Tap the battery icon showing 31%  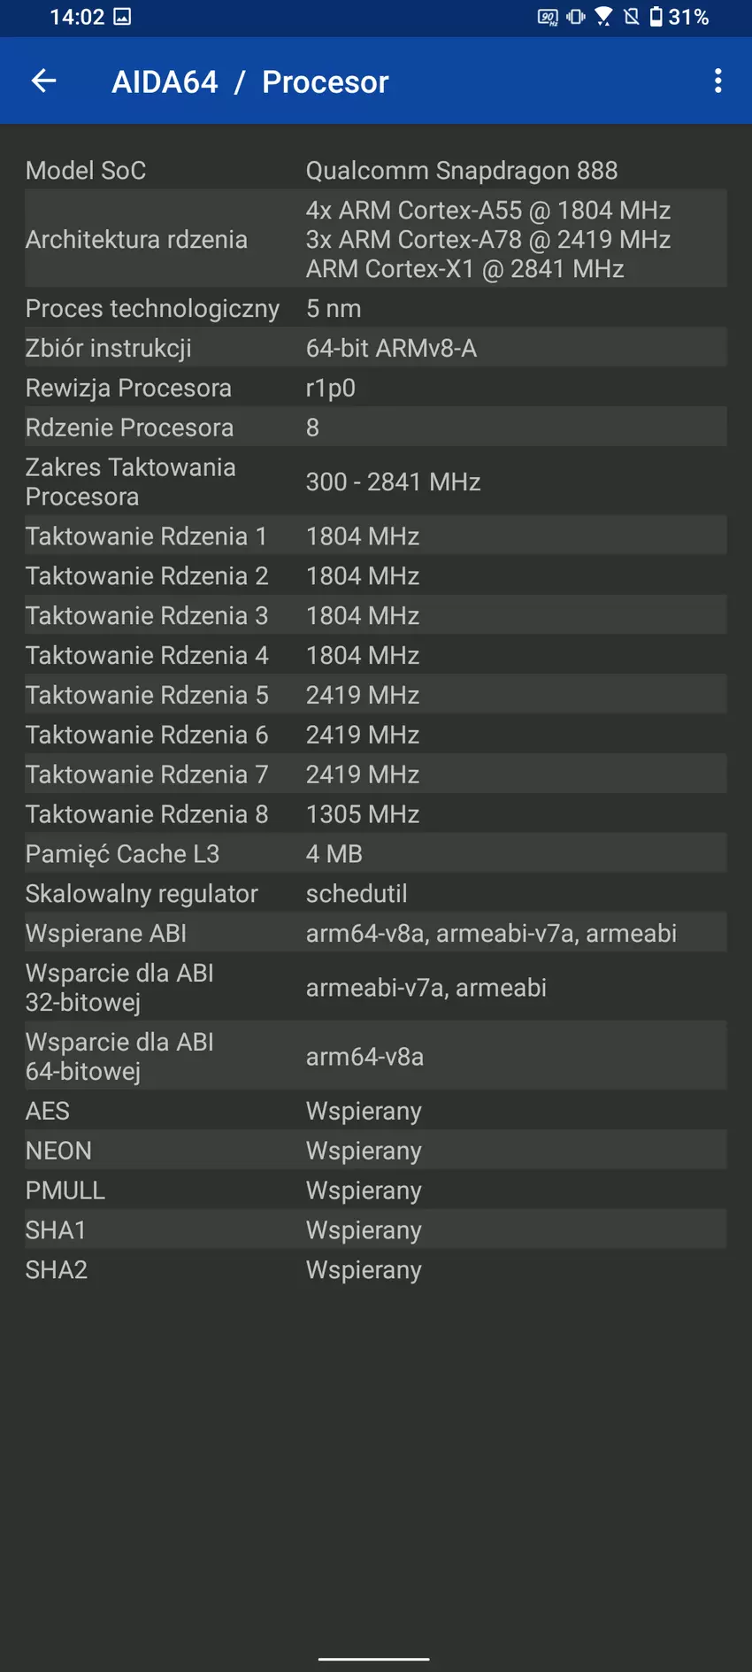point(656,17)
